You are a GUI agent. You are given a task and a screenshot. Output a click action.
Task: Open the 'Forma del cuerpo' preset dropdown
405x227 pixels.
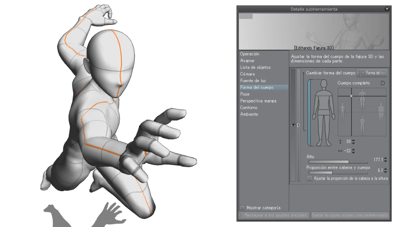(372, 73)
